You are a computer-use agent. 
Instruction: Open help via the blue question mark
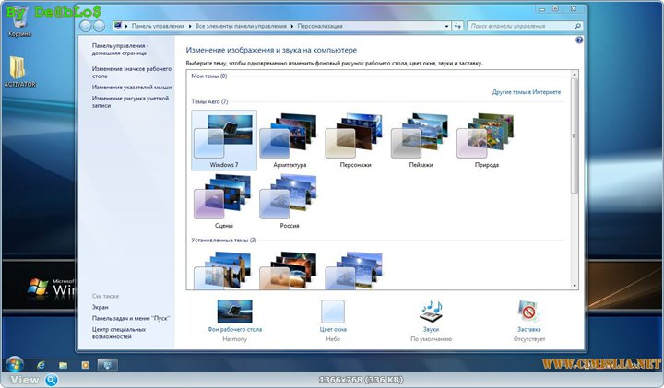pyautogui.click(x=578, y=41)
